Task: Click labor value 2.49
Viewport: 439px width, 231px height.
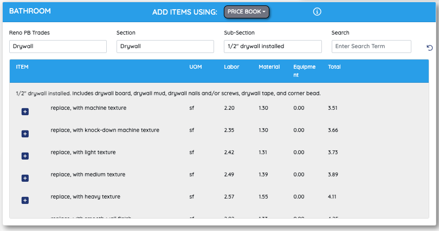Action: tap(229, 175)
